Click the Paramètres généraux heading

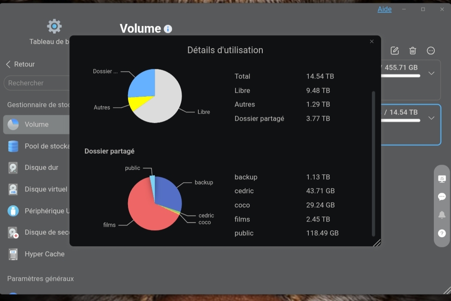tap(40, 278)
